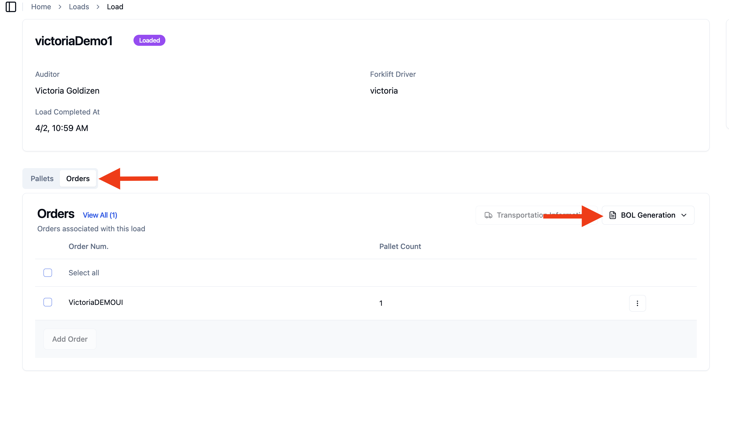Click the Add Order button
Image resolution: width=729 pixels, height=444 pixels.
[70, 339]
